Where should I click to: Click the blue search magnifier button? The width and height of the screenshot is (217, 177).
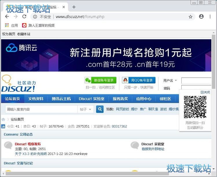100,109
